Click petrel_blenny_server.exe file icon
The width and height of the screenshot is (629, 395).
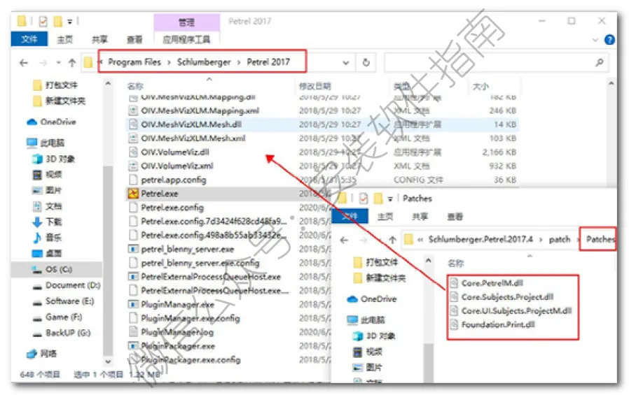(133, 249)
